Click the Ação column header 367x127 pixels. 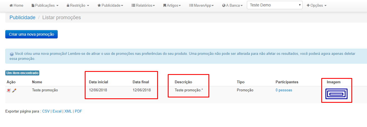(11, 82)
